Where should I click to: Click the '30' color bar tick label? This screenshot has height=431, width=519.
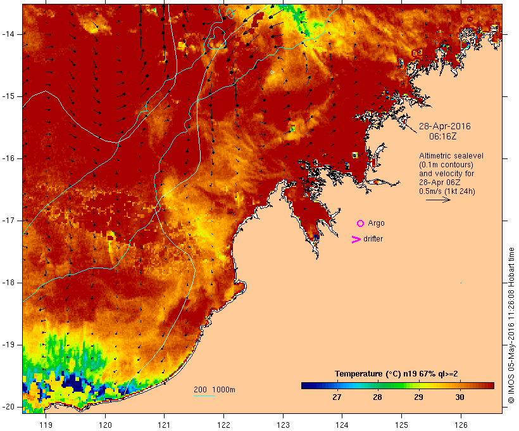tap(460, 397)
